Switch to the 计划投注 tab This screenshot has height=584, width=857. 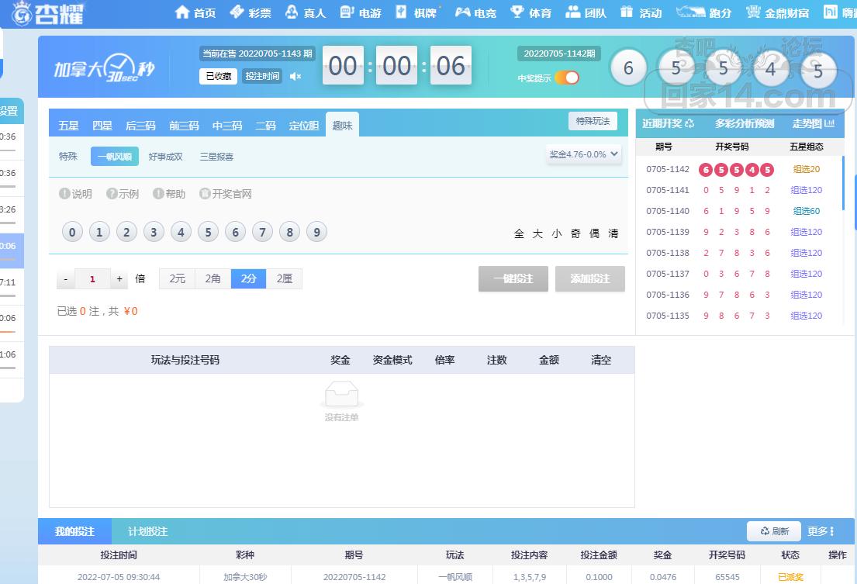(147, 531)
